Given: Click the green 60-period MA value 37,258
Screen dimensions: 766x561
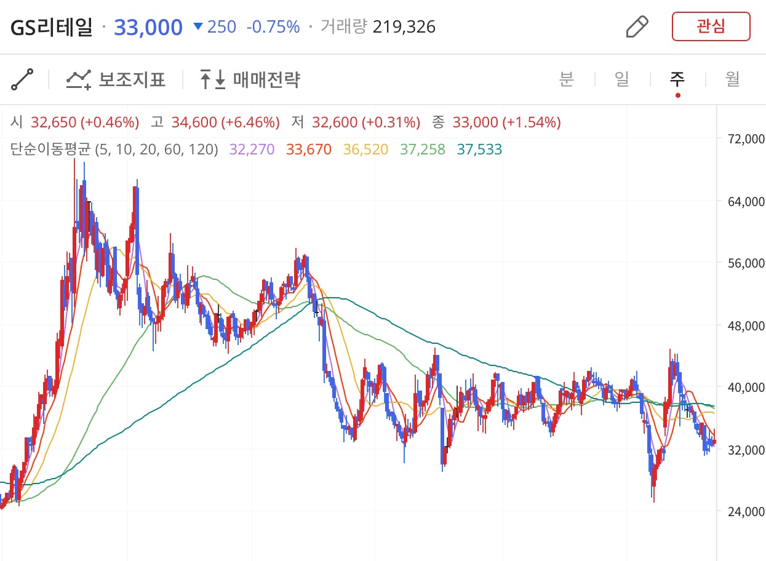Looking at the screenshot, I should click(422, 149).
